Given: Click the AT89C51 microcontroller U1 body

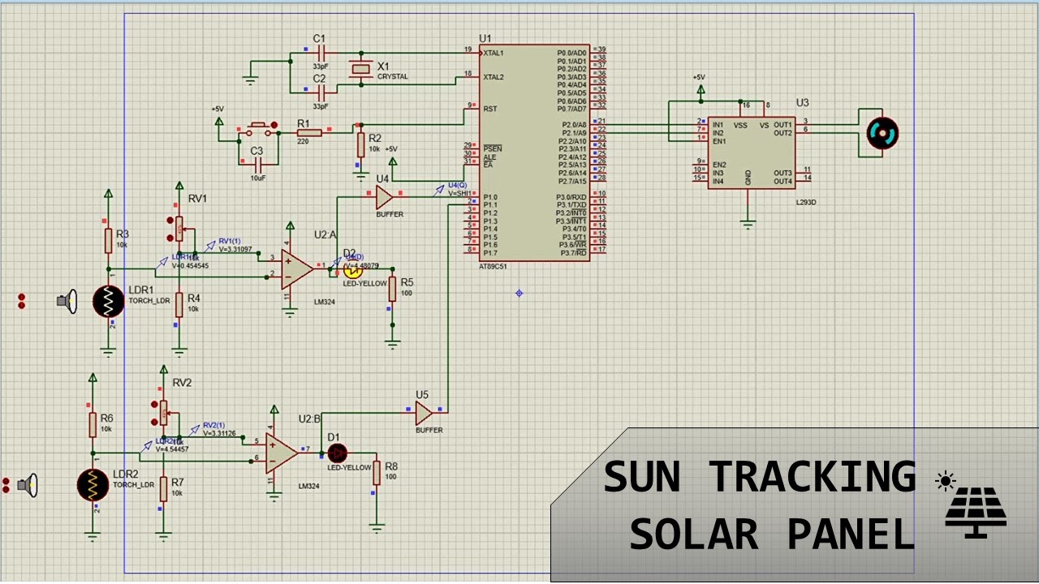Looking at the screenshot, I should click(x=534, y=152).
